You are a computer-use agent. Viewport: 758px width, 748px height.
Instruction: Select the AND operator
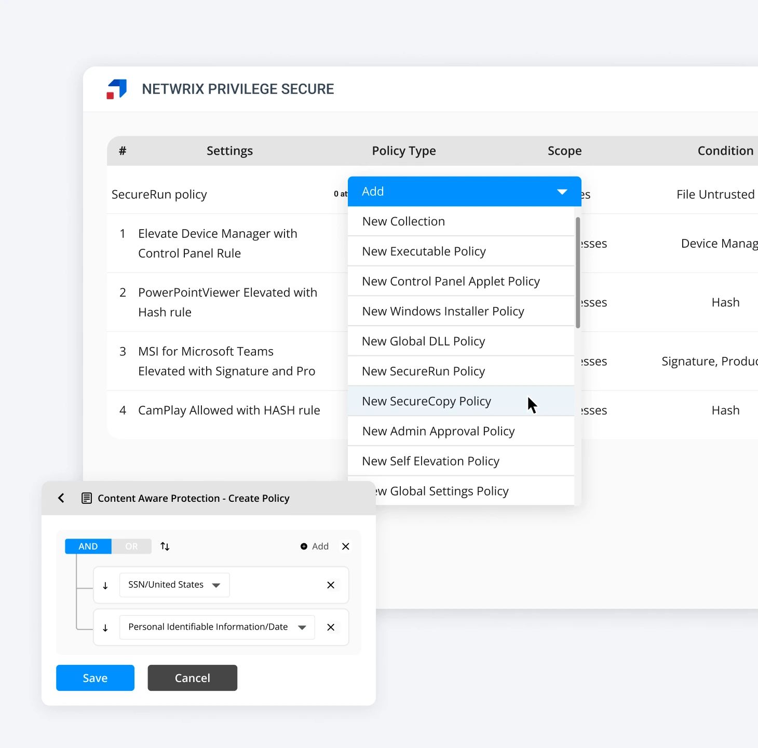(88, 546)
